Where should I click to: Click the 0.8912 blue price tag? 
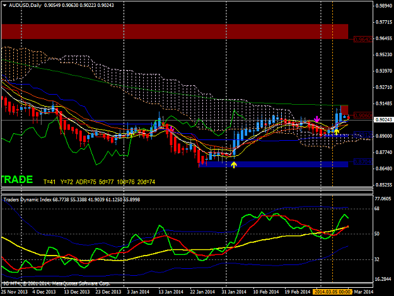pyautogui.click(x=363, y=135)
